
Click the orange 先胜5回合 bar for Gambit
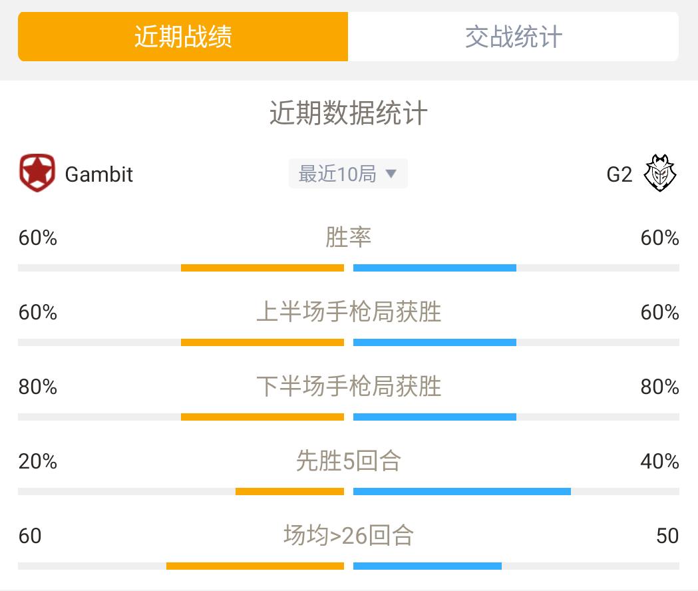coord(290,491)
